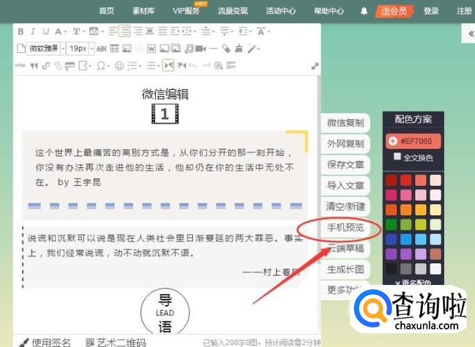The image size is (475, 347).
Task: Click the 生成长图 button
Action: tap(345, 269)
